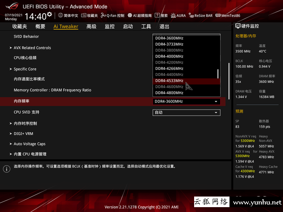Open 内存频率 DDR4-3600MHz dropdown

coord(187,102)
